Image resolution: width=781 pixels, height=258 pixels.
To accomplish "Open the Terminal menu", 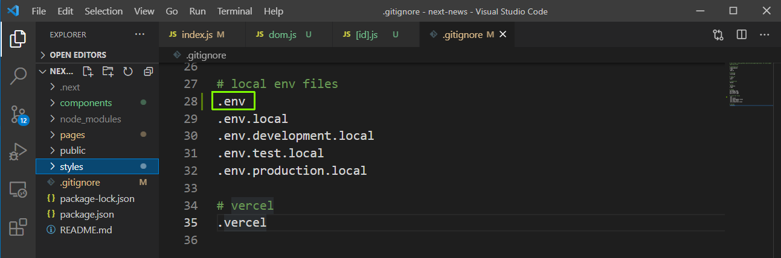I will pyautogui.click(x=235, y=11).
